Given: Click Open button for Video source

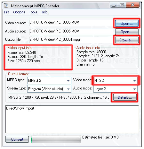Looking at the screenshot, I should point(127,24).
